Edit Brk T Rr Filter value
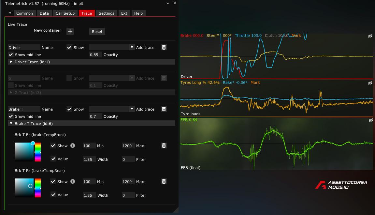This screenshot has width=375, height=215. pyautogui.click(x=128, y=195)
